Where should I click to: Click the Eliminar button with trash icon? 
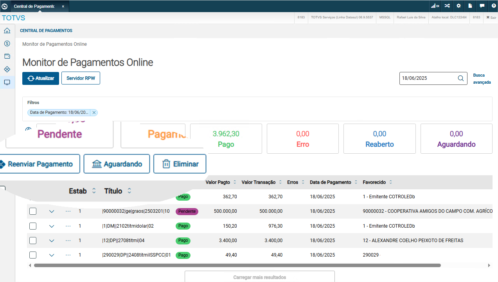point(180,164)
